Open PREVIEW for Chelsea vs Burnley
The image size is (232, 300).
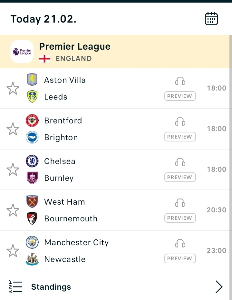click(180, 177)
